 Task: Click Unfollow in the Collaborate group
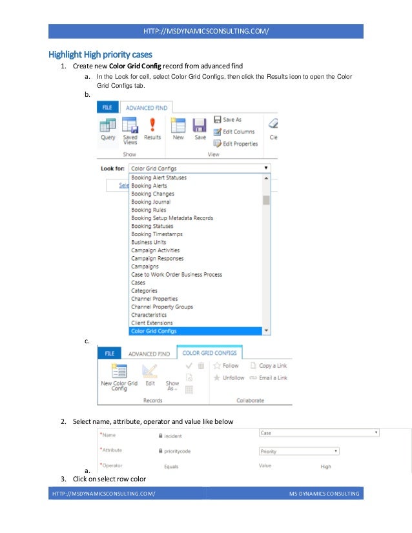coord(229,377)
